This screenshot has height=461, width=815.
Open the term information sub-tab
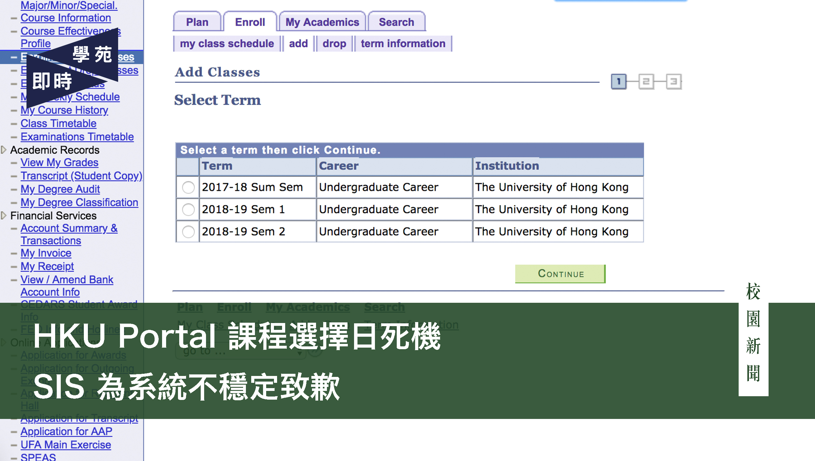coord(403,43)
